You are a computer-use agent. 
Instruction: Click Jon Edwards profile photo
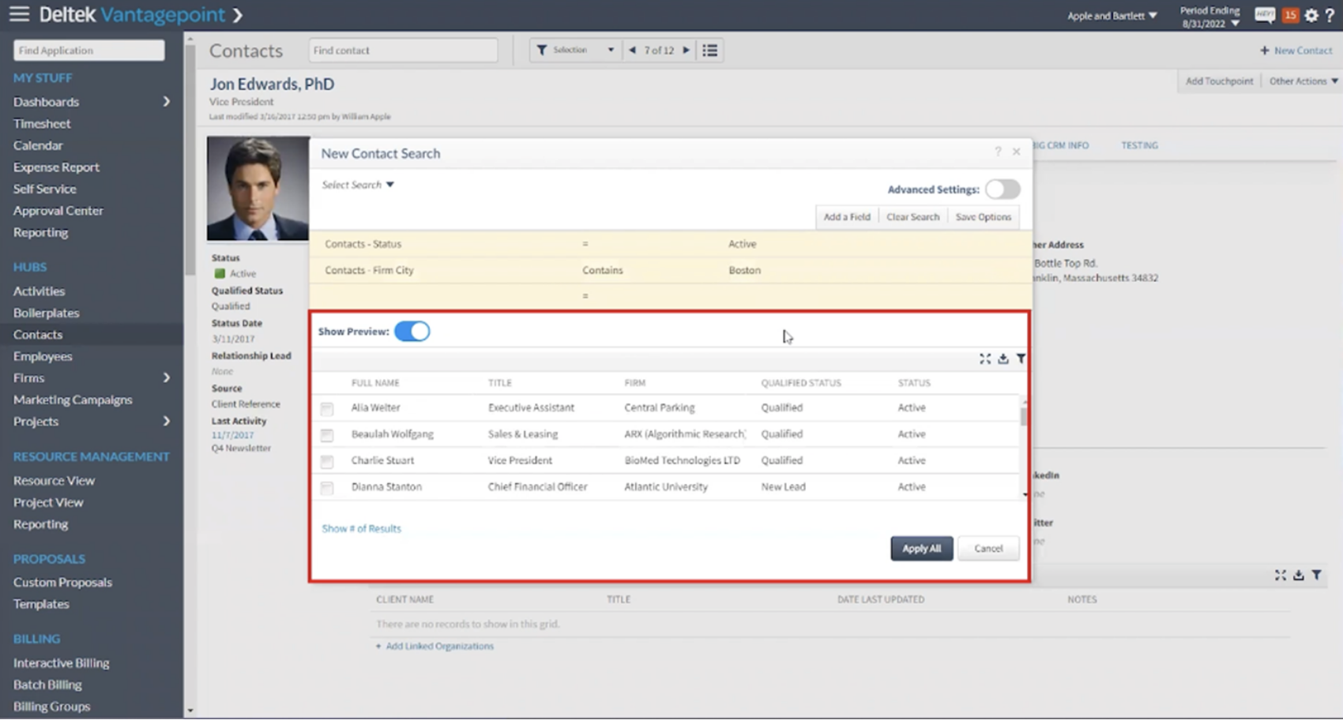[258, 189]
